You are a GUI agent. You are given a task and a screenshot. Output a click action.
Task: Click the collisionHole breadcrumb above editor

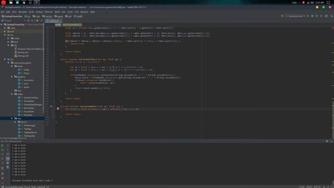tap(72, 25)
